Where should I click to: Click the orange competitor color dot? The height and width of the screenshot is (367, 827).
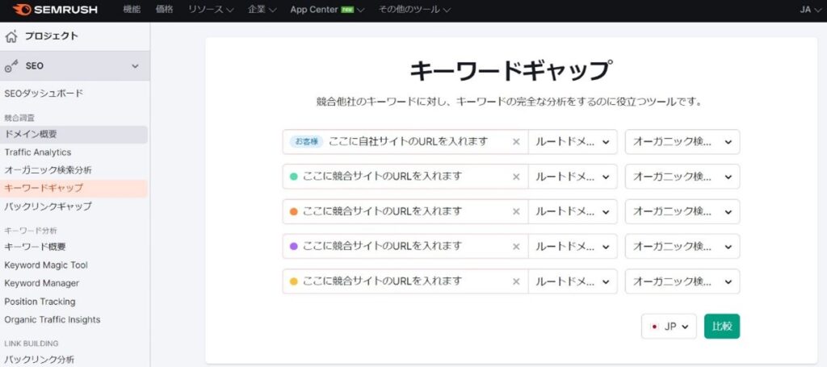[294, 211]
